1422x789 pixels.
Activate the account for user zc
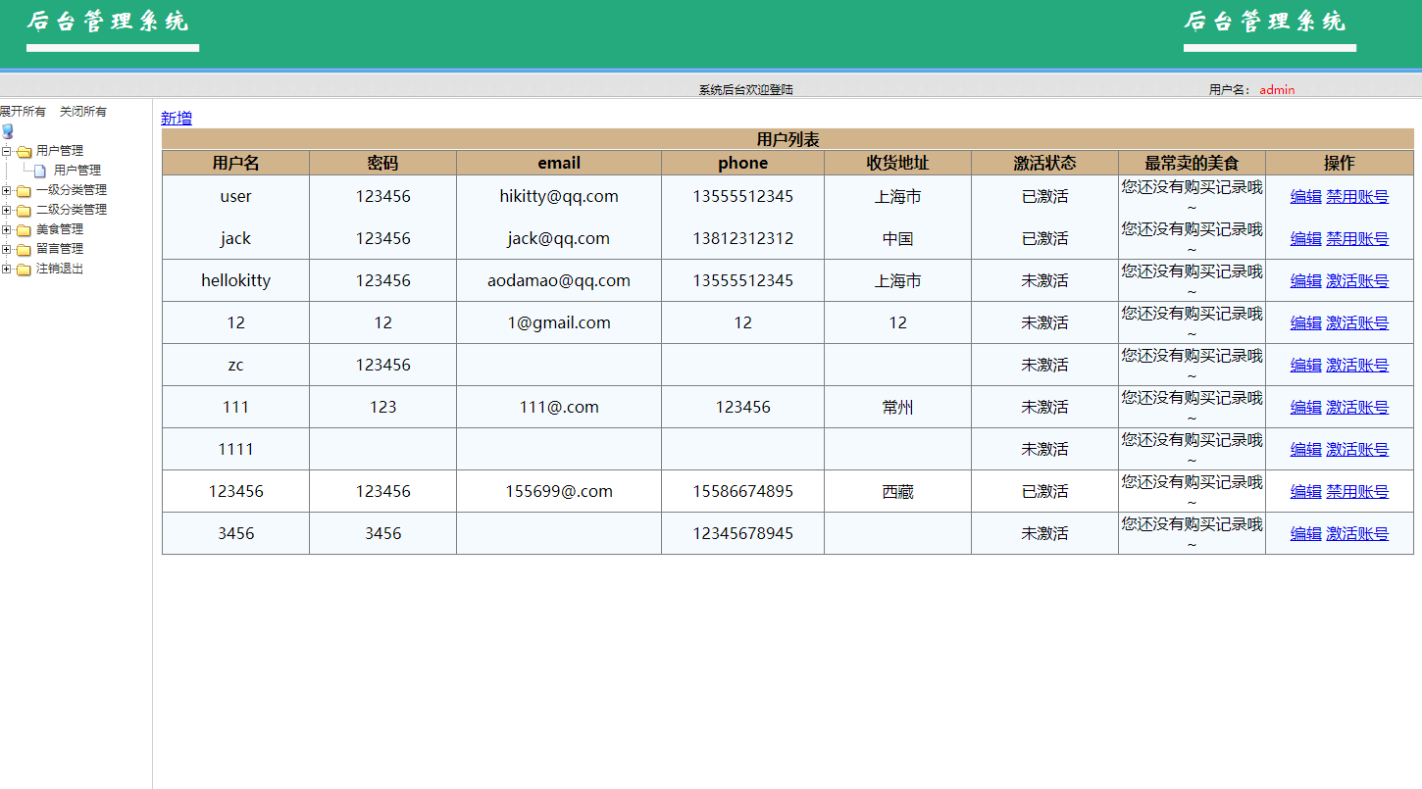coord(1357,365)
